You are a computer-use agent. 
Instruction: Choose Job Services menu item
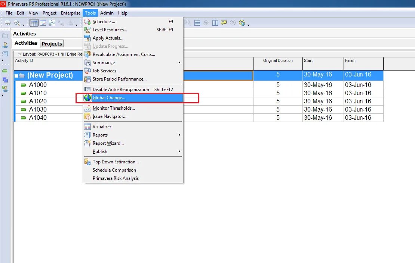[x=133, y=71]
